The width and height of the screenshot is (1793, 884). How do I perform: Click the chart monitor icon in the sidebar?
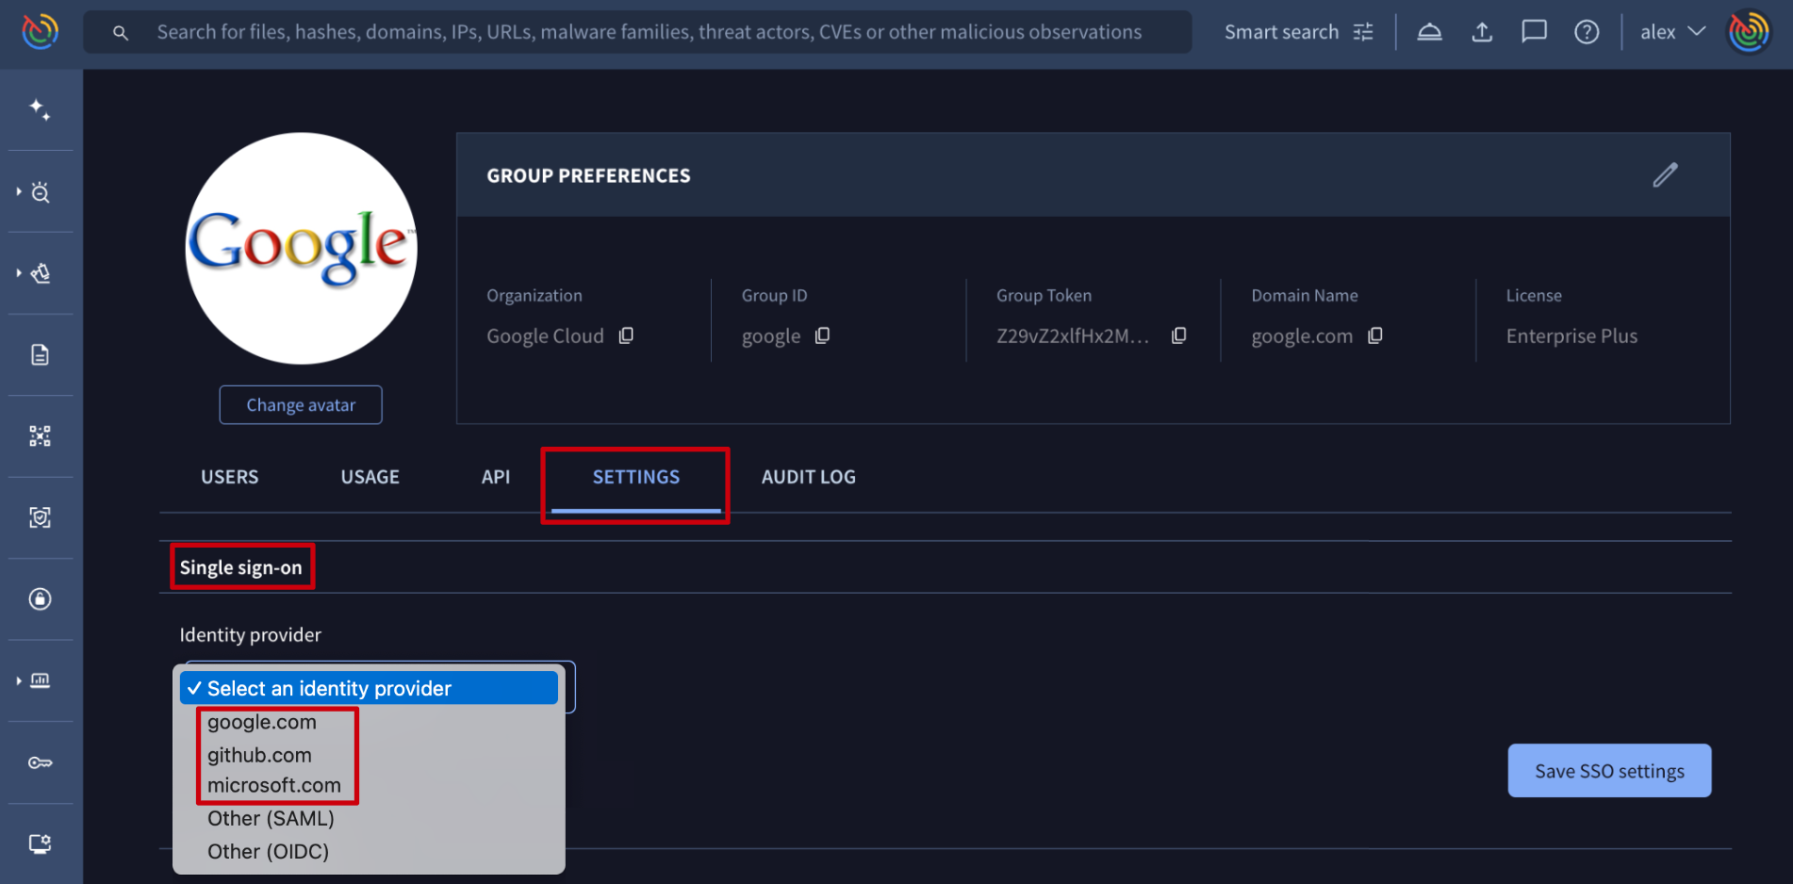[x=41, y=680]
